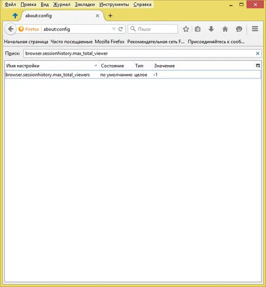Open a new tab with the plus button
The width and height of the screenshot is (266, 287).
coord(110,16)
